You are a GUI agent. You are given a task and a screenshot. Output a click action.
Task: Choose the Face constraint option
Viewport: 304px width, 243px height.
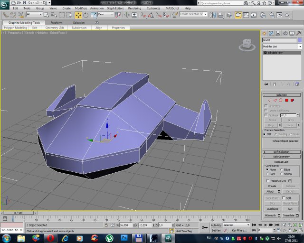267,174
